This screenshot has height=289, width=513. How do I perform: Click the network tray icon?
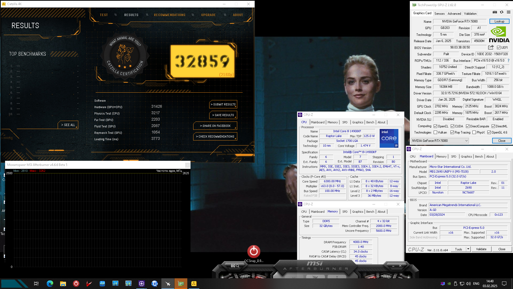point(462,284)
